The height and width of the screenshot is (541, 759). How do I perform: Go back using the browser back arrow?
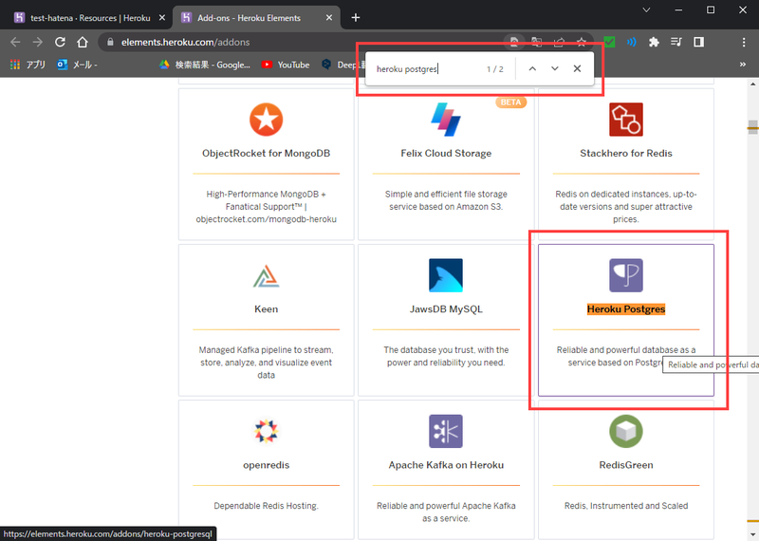(15, 42)
